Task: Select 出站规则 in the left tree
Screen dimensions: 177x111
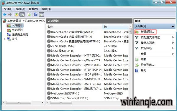Action: [17, 30]
